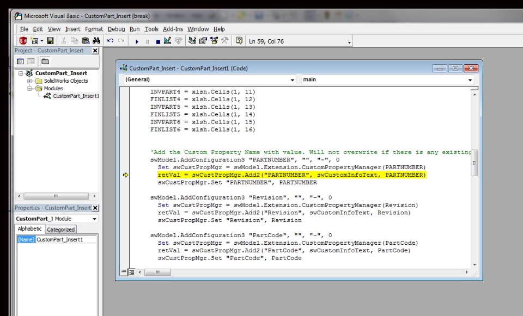This screenshot has width=523, height=316.
Task: Select the SolidWorks Objects folder
Action: point(66,81)
